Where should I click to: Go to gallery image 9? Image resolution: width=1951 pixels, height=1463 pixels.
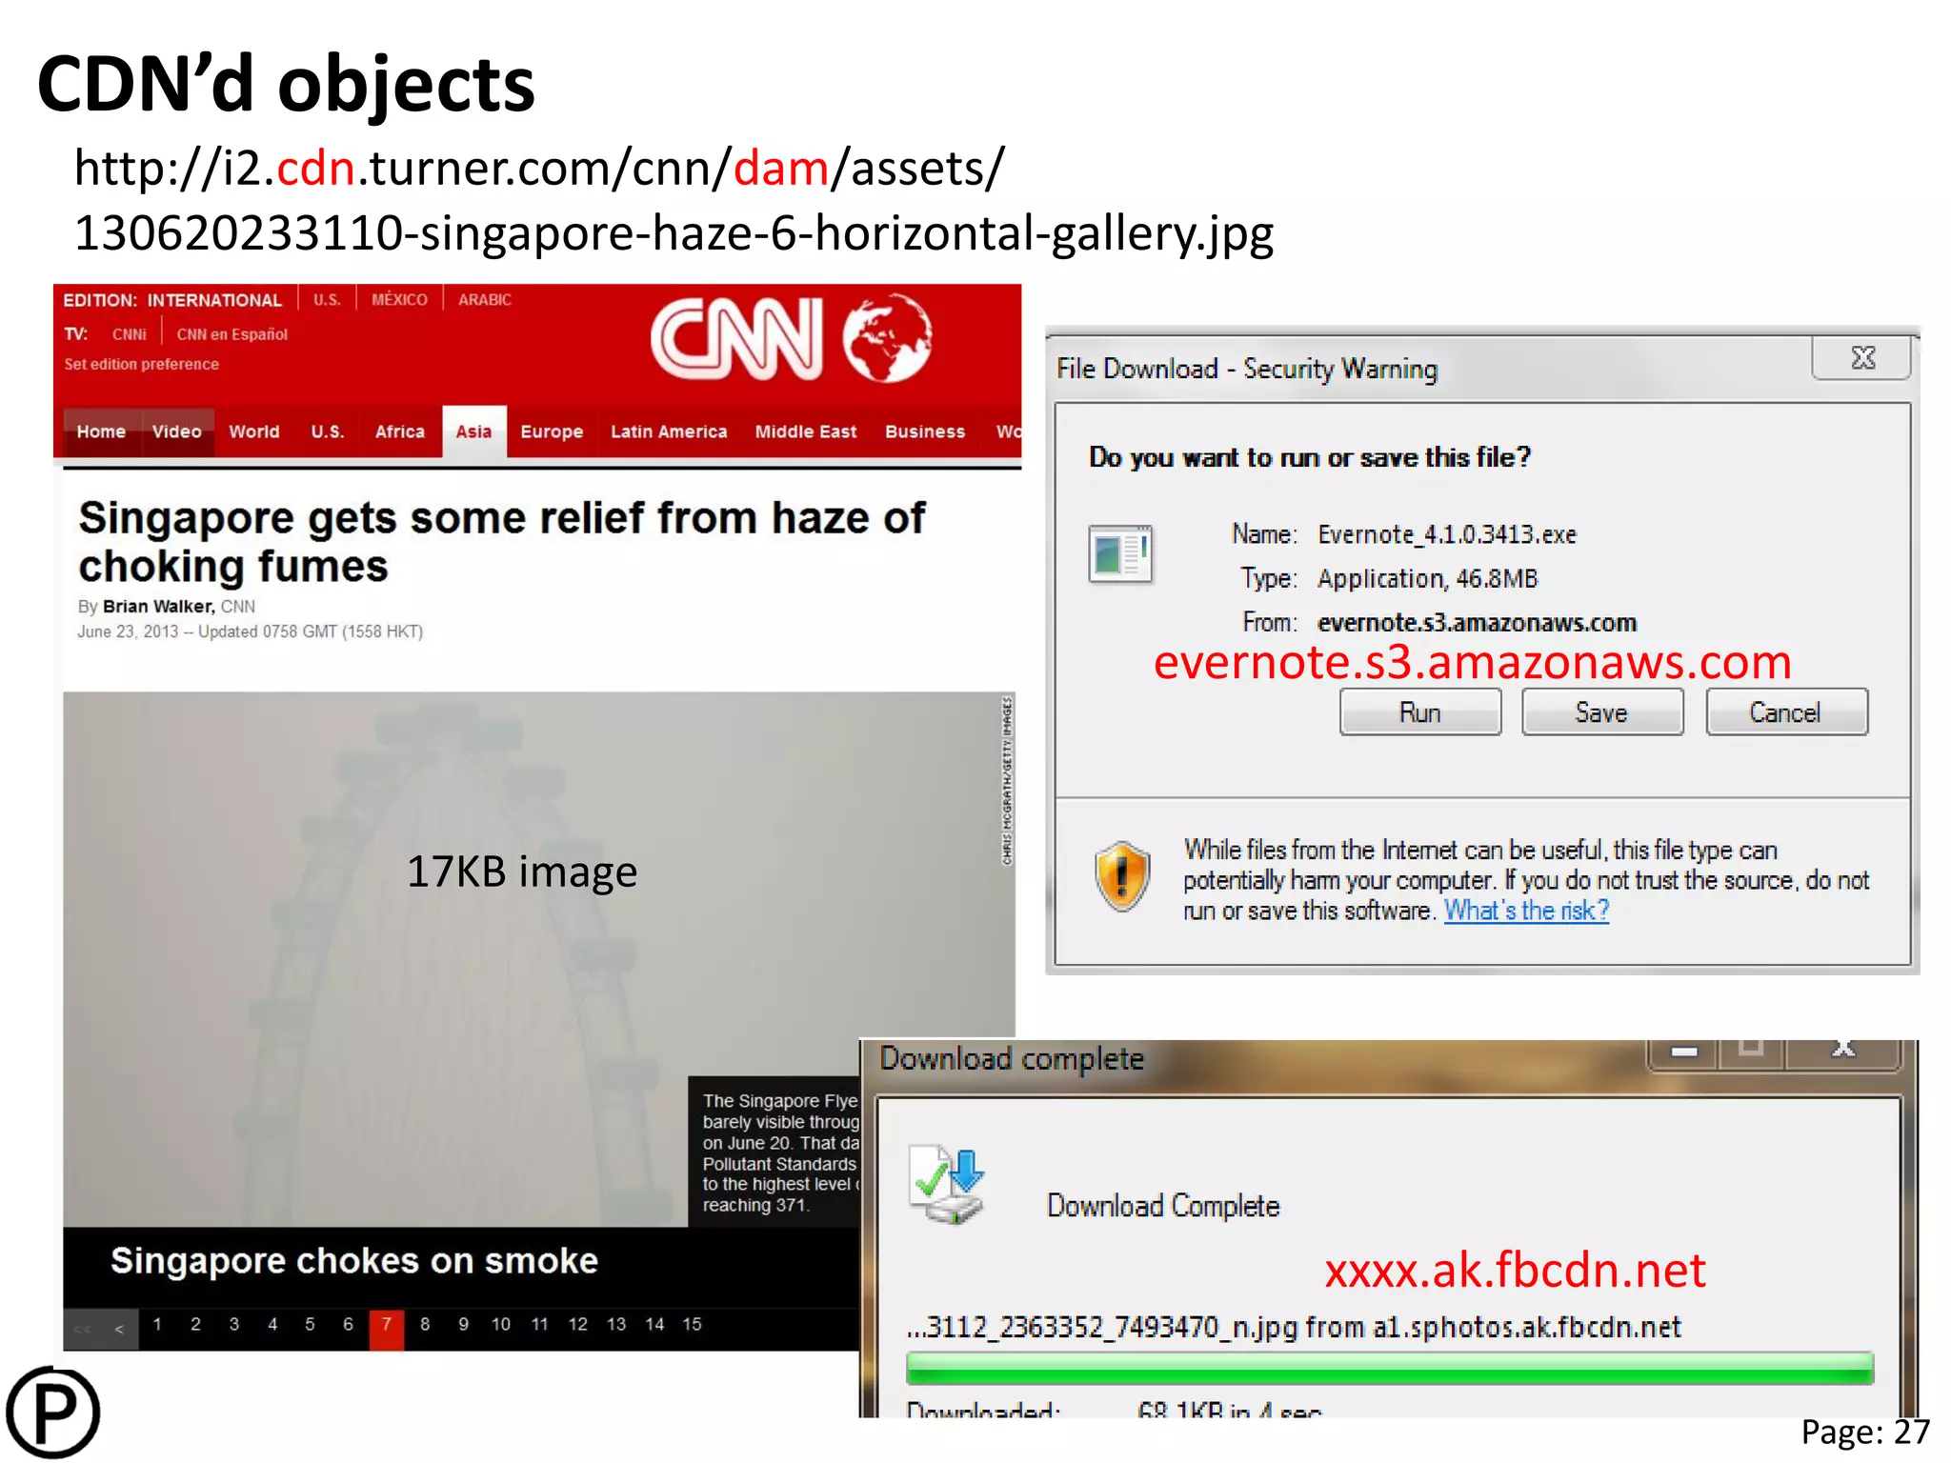tap(463, 1325)
